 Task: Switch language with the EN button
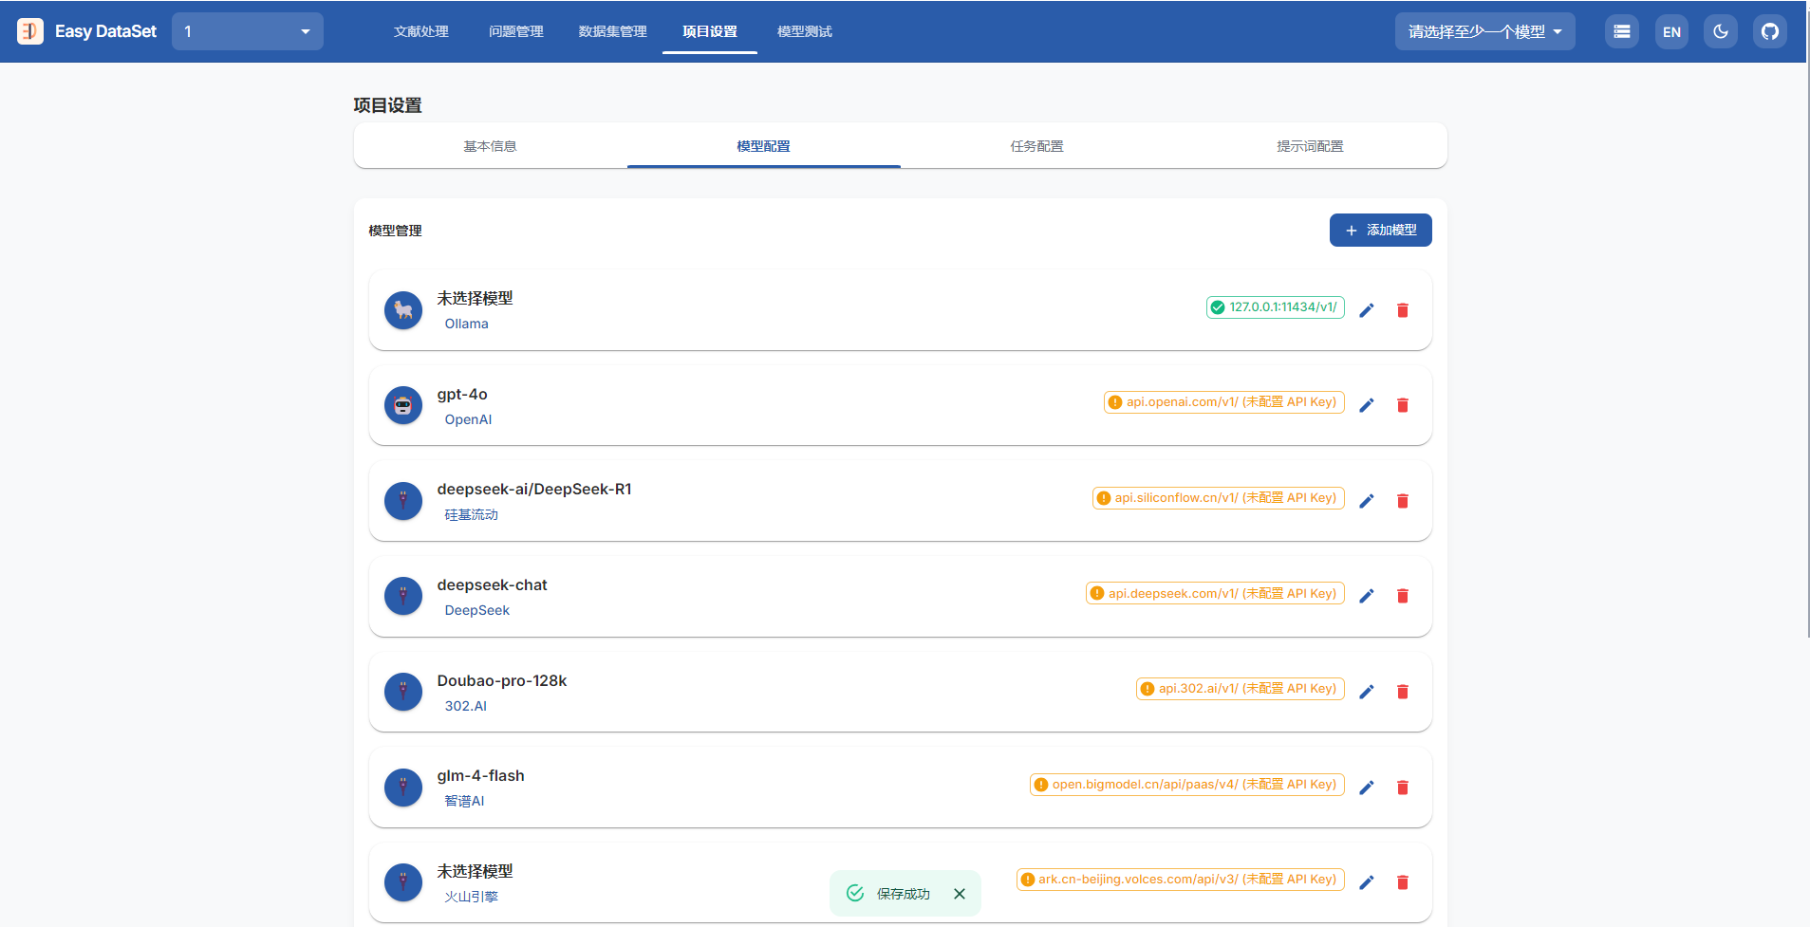[1671, 31]
